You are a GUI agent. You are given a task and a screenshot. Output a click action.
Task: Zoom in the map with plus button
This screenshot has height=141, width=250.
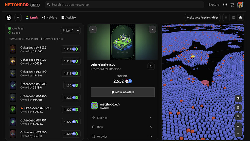238,126
